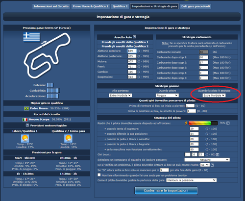Open the Previsioni meteorologiche help icon
The height and width of the screenshot is (201, 245).
[27, 125]
